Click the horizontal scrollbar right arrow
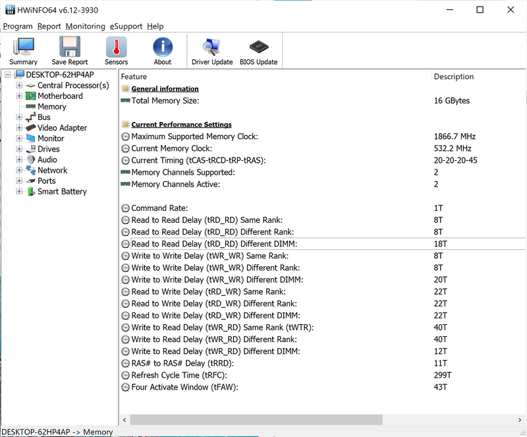This screenshot has height=437, width=527. coord(520,419)
